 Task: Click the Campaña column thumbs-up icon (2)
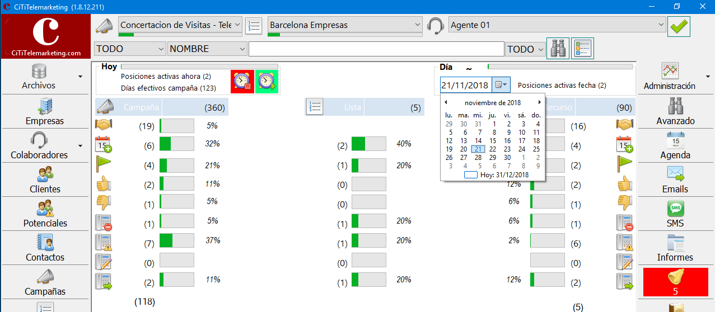click(x=104, y=183)
